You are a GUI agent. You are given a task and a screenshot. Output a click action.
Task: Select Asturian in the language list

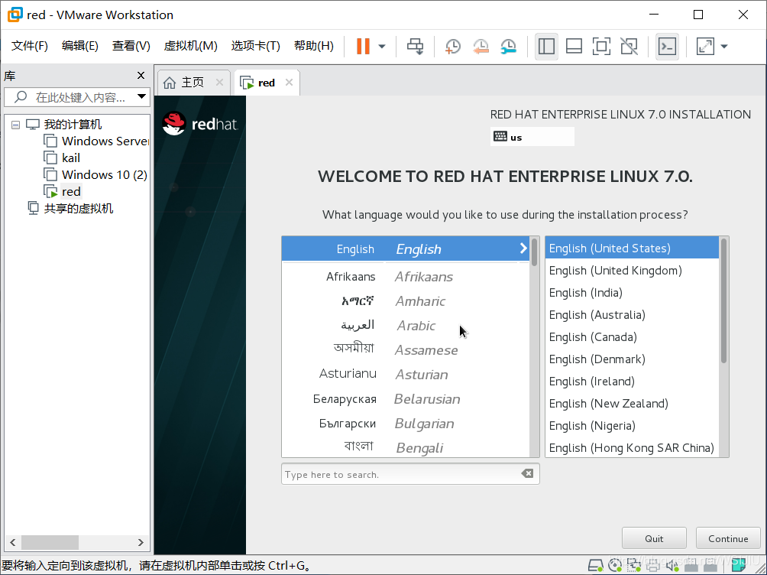[406, 375]
